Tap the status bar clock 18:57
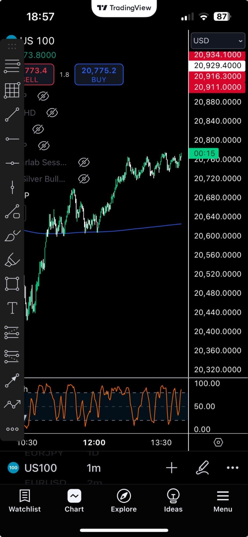The image size is (248, 537). click(40, 17)
